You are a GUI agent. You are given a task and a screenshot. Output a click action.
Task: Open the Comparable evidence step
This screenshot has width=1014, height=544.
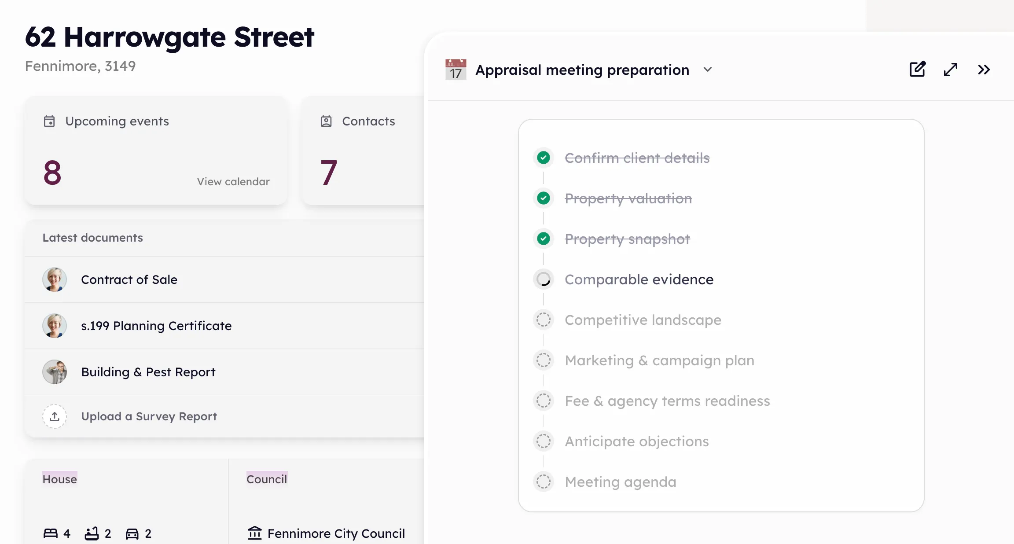tap(639, 279)
